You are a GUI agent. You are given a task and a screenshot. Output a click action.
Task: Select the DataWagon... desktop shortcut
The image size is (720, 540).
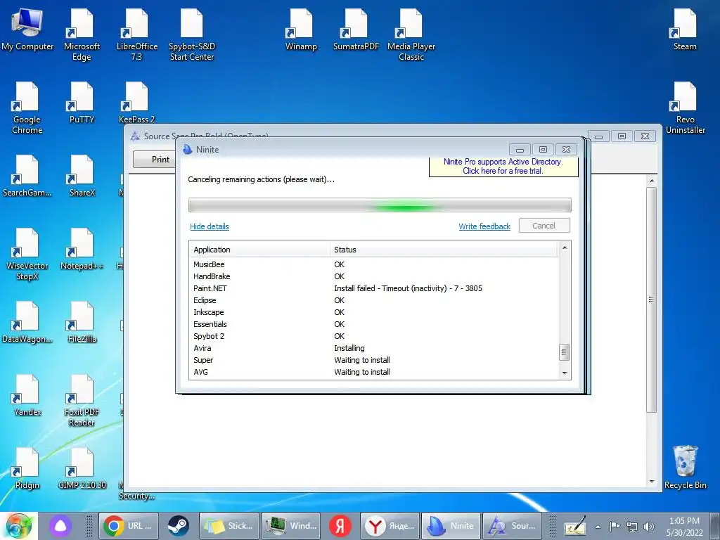click(27, 322)
